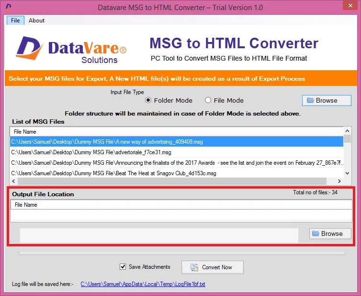Select 'Beat The Heat at Snagov Club_4d153c.msg' row
The width and height of the screenshot is (361, 296).
coord(176,173)
